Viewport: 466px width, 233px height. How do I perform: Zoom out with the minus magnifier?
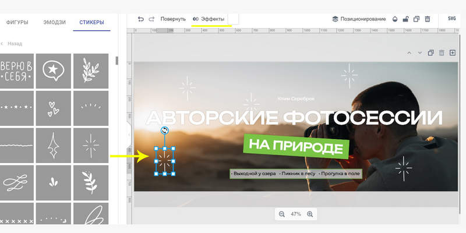282,214
